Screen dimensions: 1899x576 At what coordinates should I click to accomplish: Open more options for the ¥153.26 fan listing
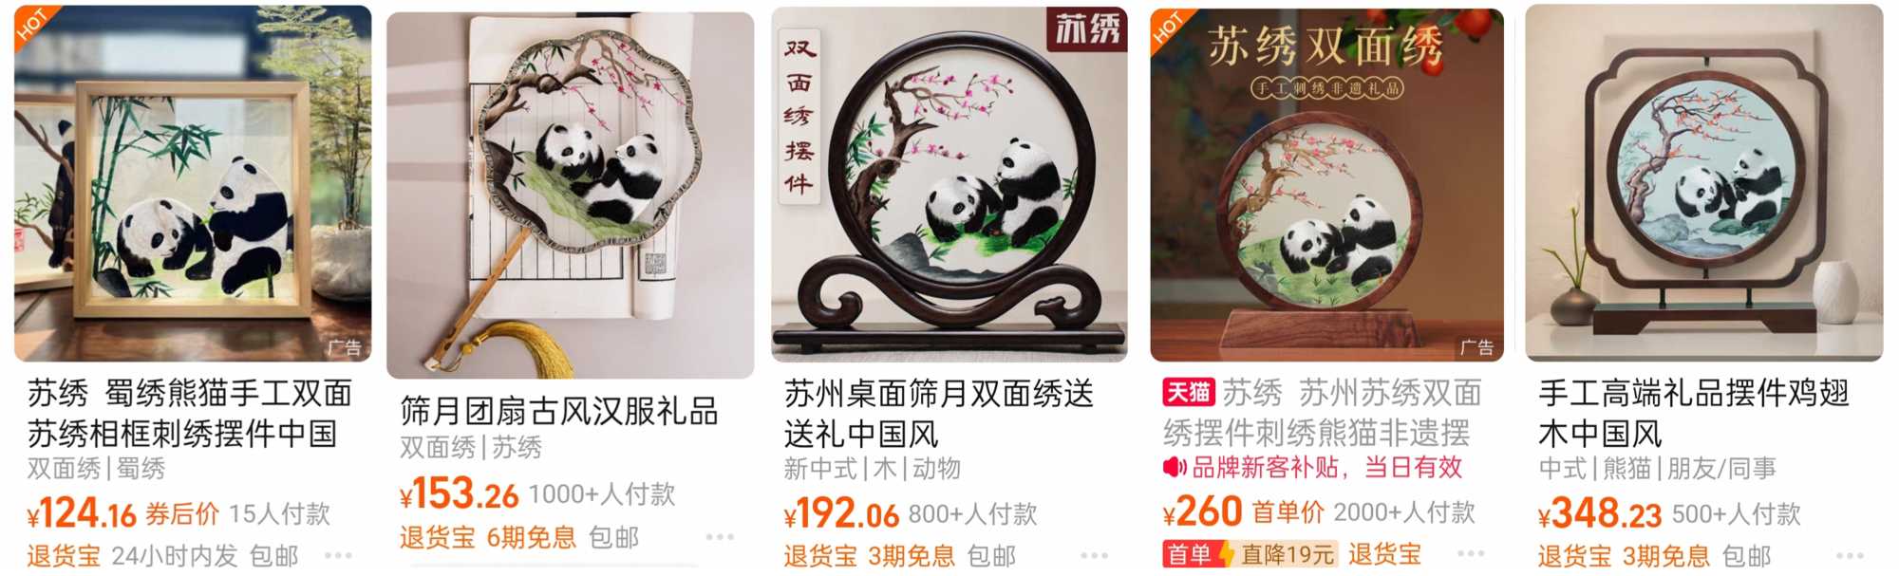pos(720,536)
